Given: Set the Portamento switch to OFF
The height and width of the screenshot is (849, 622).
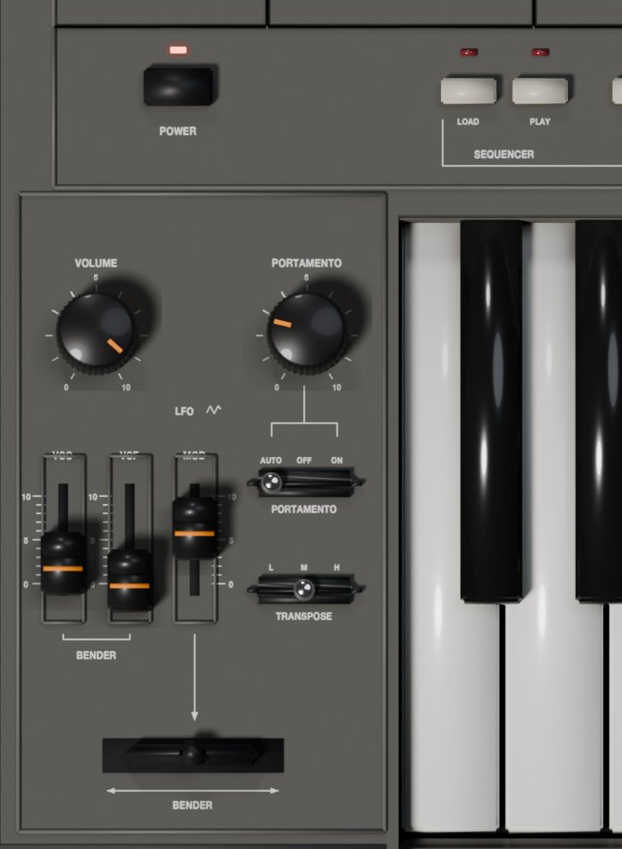Looking at the screenshot, I should click(x=304, y=482).
